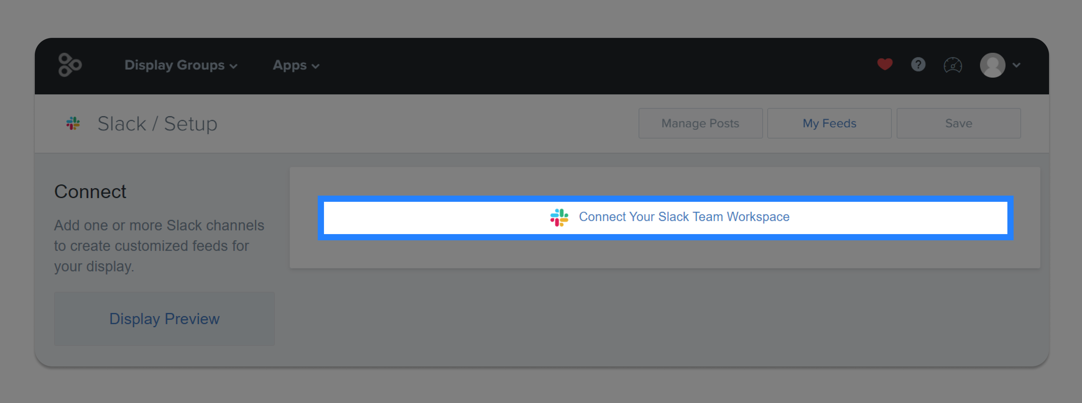This screenshot has width=1082, height=403.
Task: Click the Slack / Setup page title
Action: pyautogui.click(x=157, y=124)
